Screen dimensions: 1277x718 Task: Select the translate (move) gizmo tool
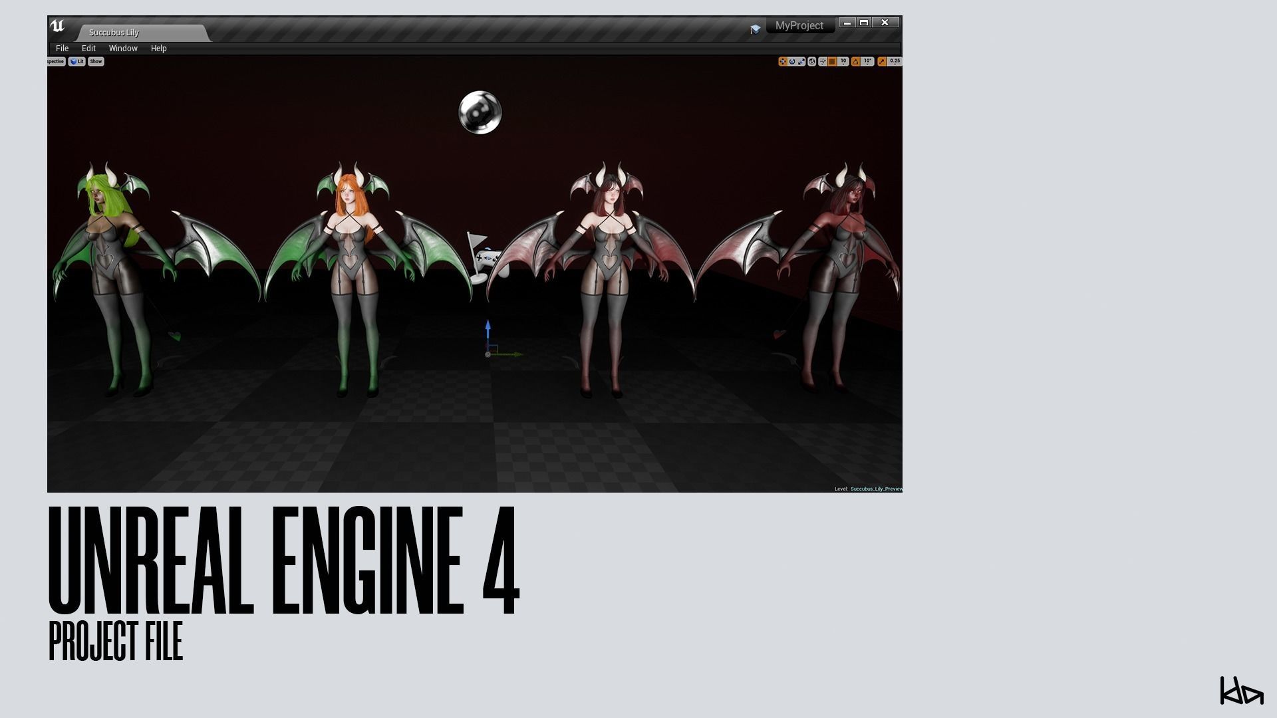(783, 61)
